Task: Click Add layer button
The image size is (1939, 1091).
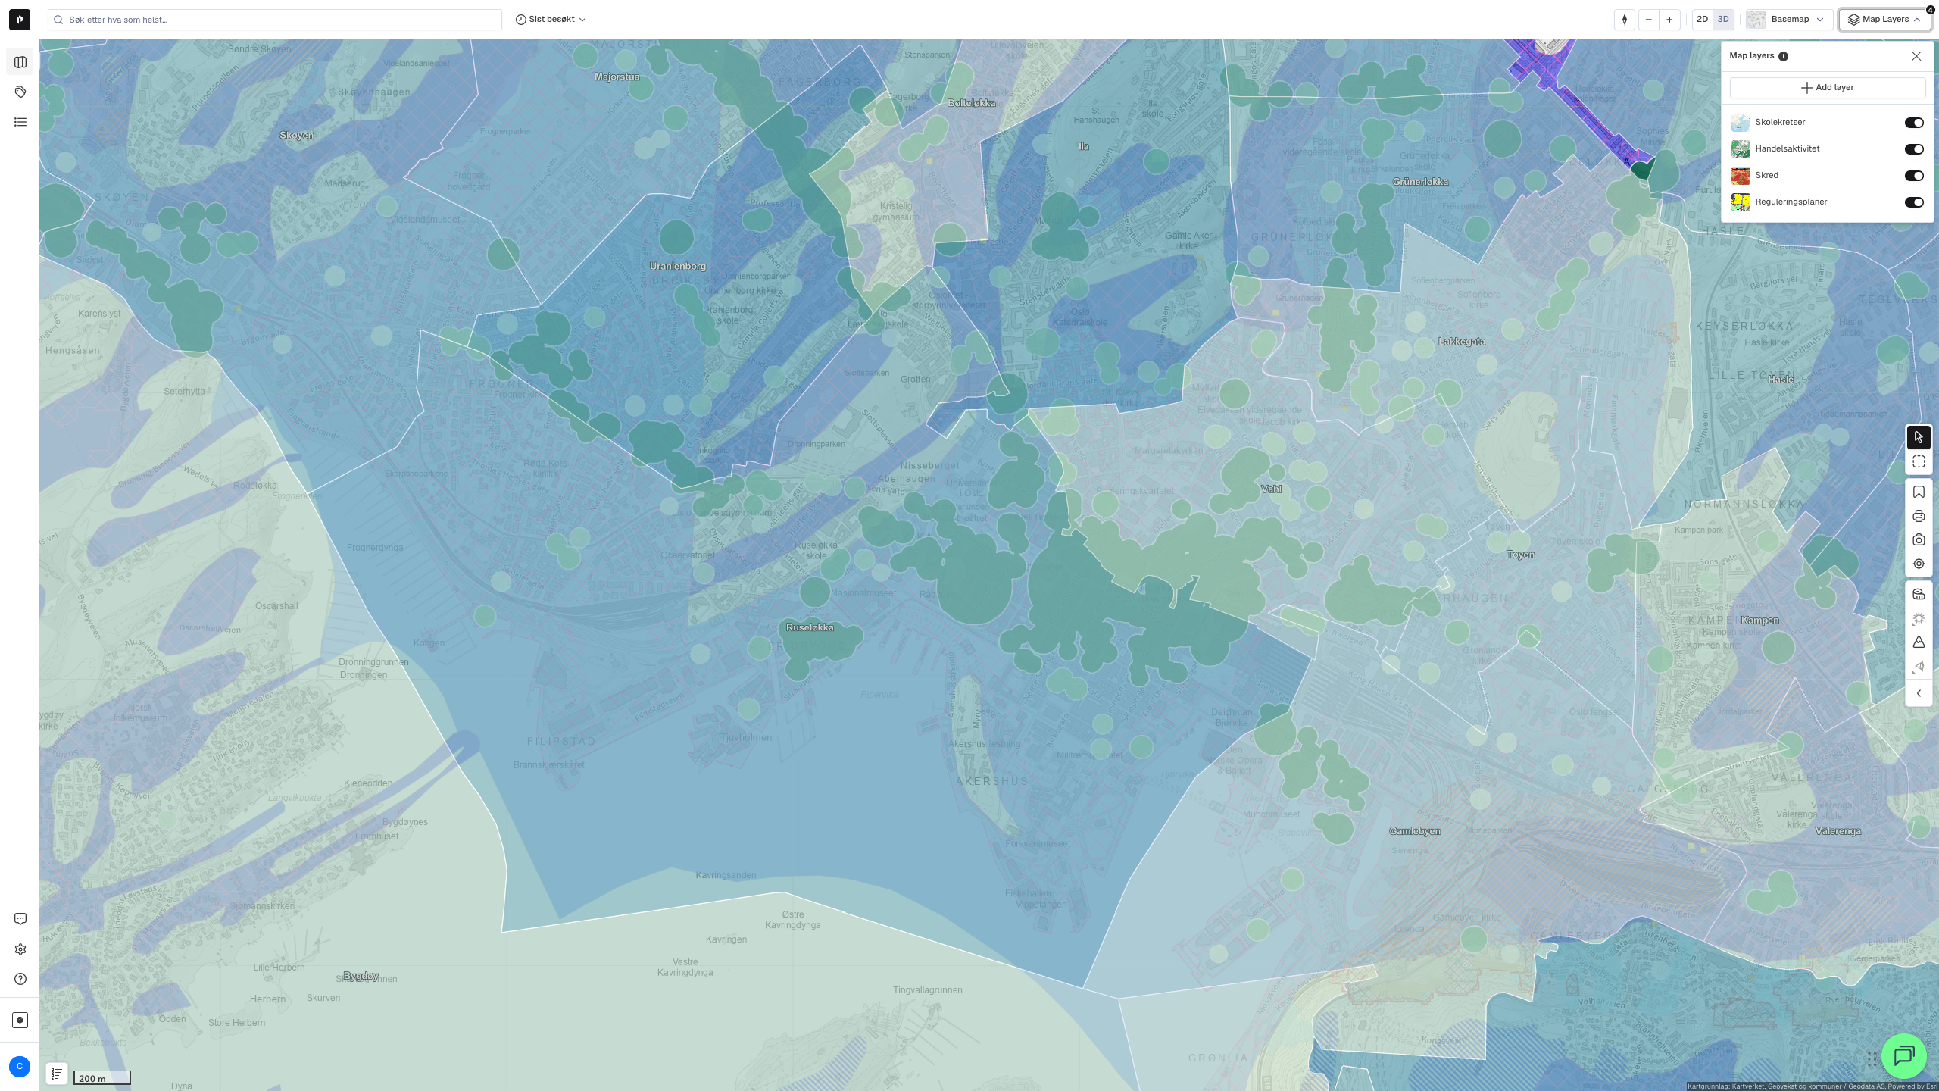Action: pos(1827,88)
